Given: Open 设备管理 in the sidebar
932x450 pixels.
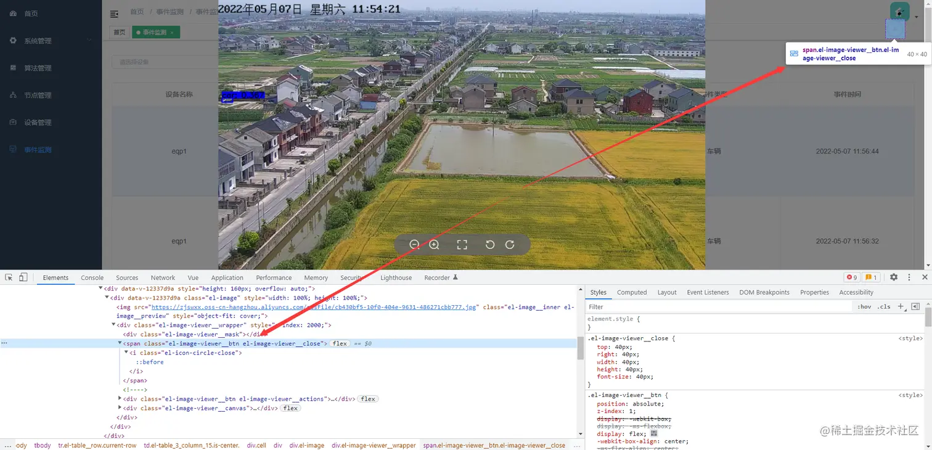Looking at the screenshot, I should (x=51, y=122).
